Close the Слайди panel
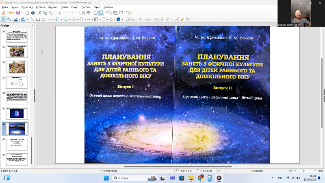 point(32,25)
